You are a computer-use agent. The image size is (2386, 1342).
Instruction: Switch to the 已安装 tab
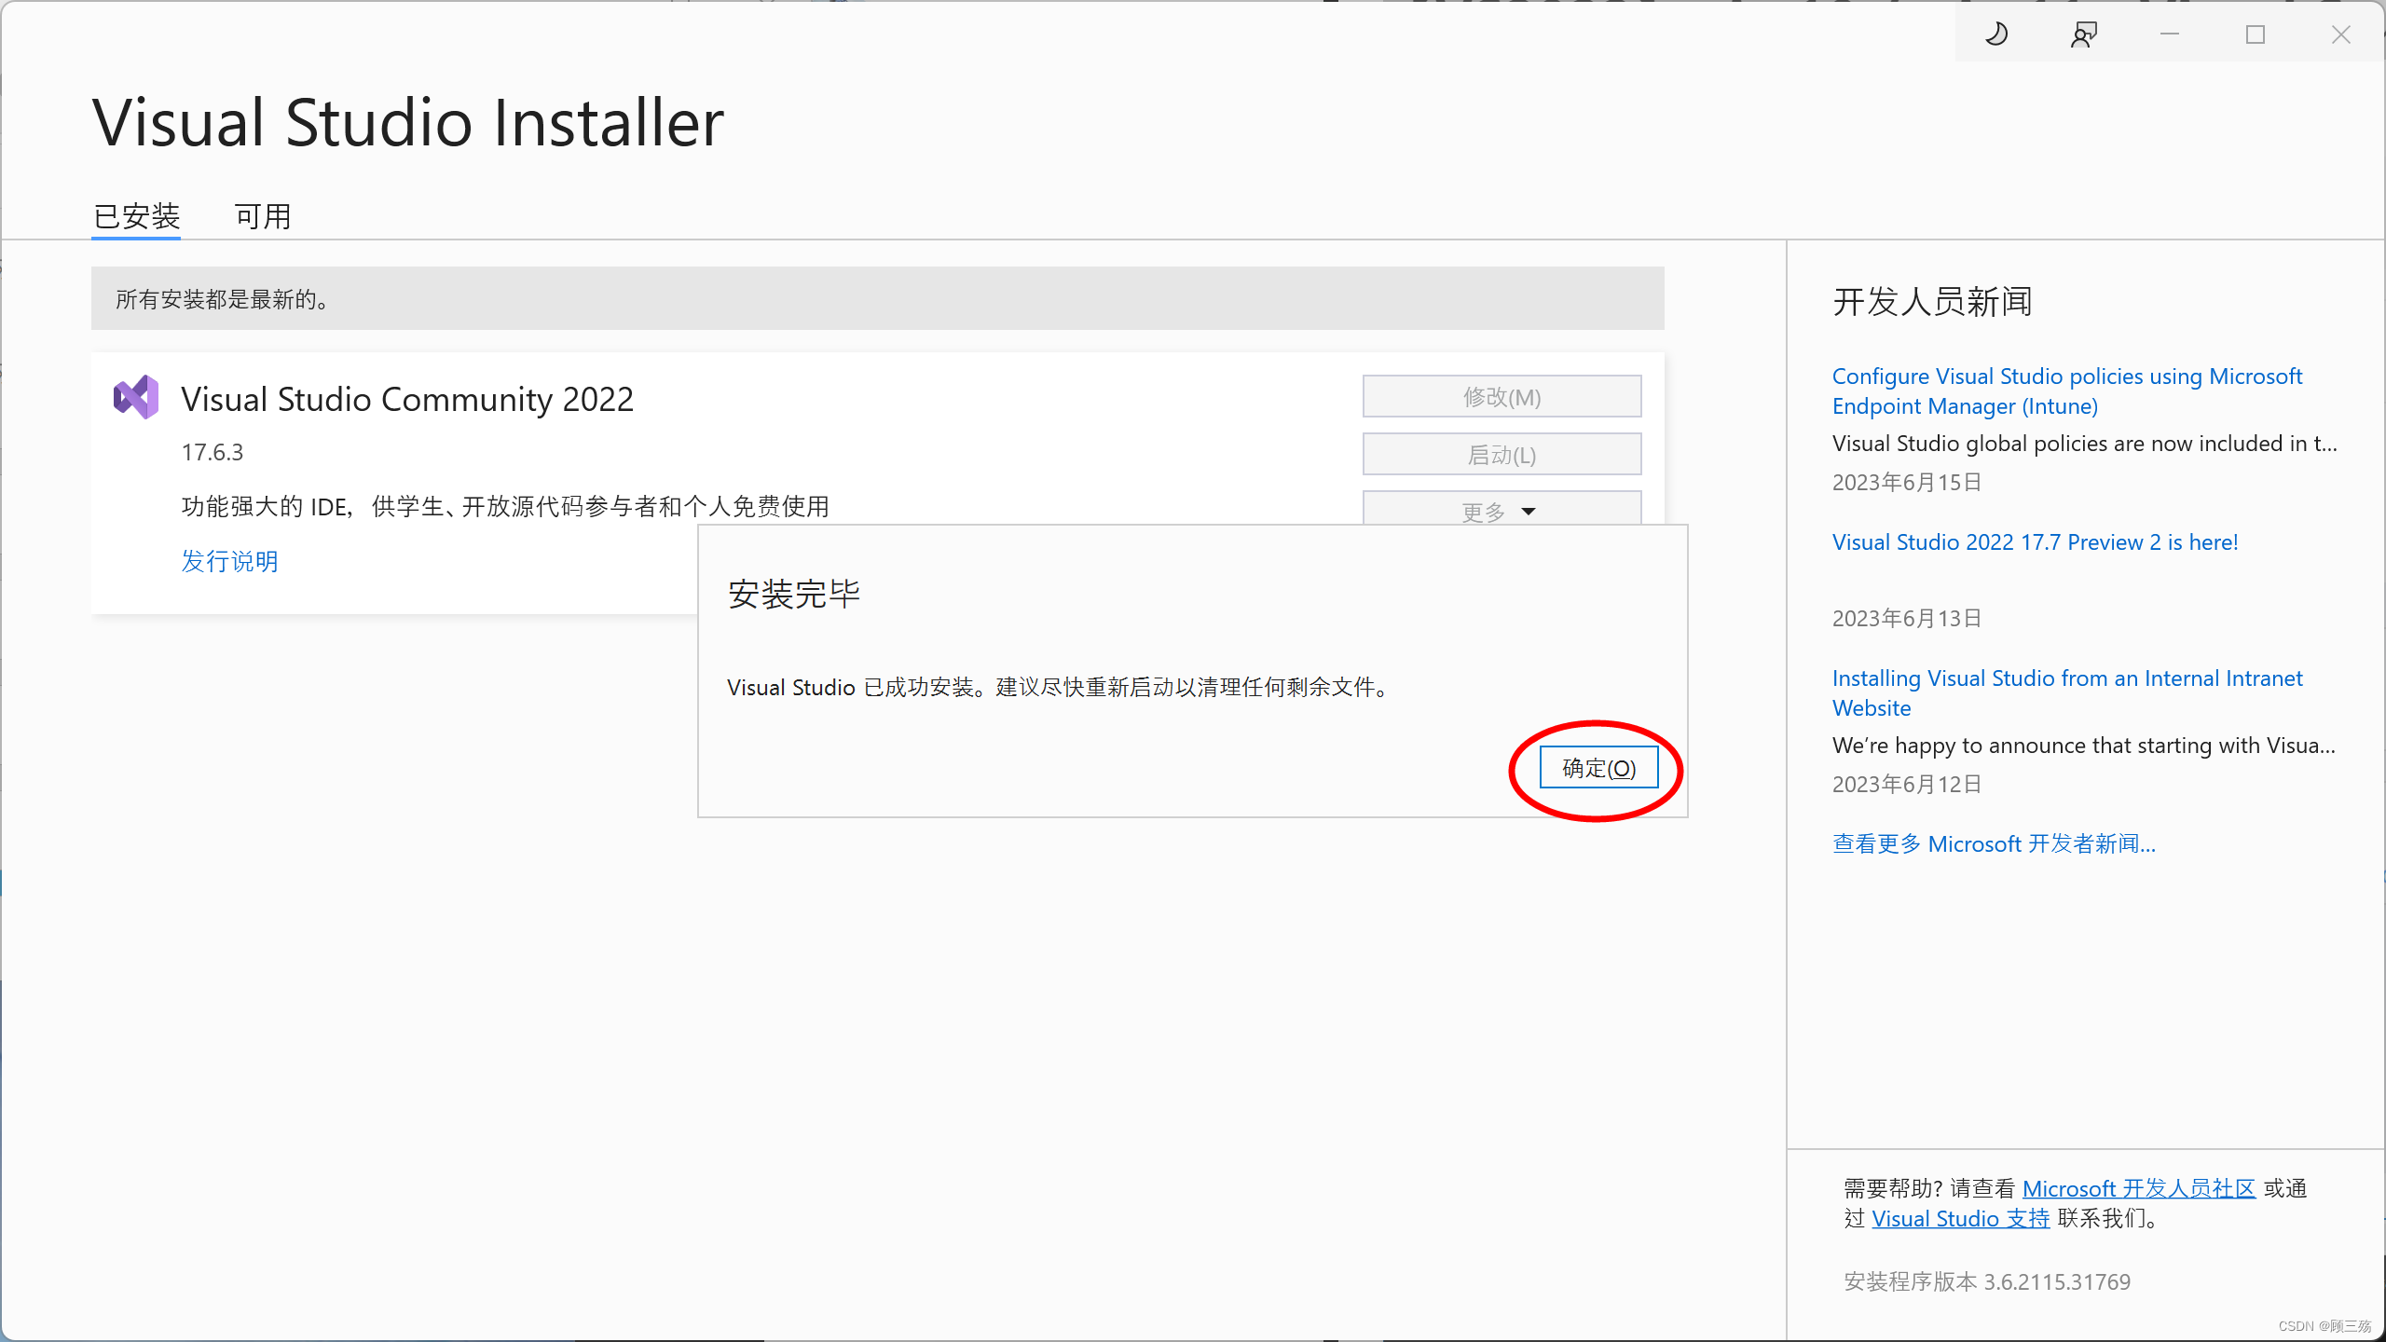coord(136,216)
